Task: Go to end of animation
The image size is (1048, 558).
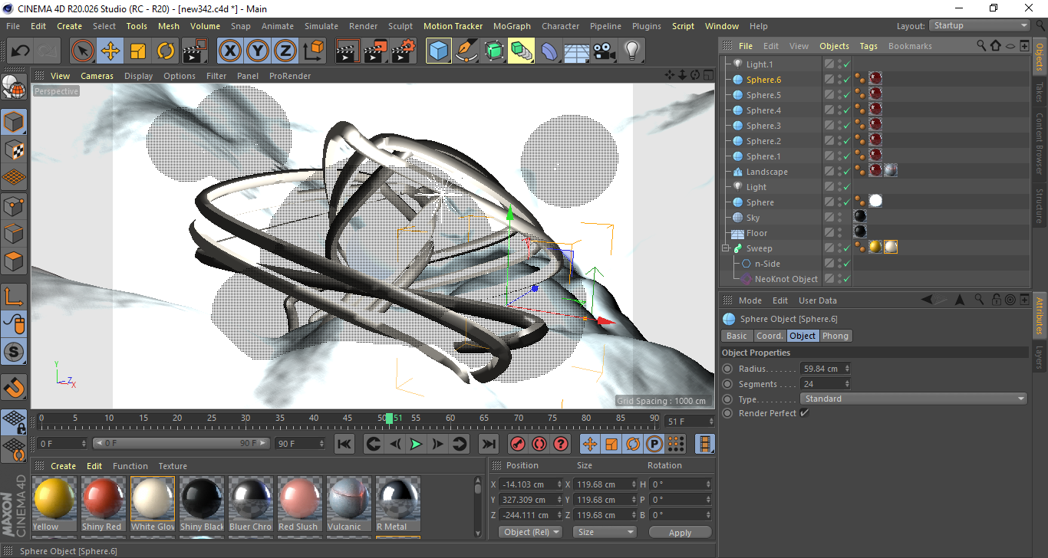Action: click(489, 444)
